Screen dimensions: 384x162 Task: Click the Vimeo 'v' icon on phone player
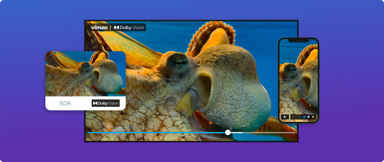[313, 117]
